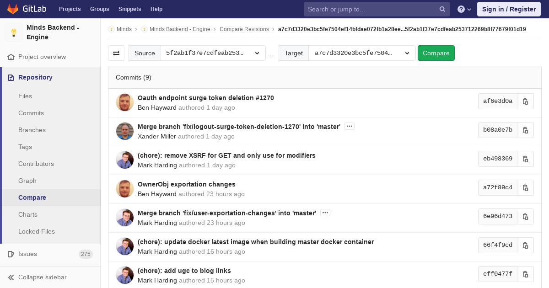The height and width of the screenshot is (288, 549).
Task: Click the GitLab fox logo
Action: (x=13, y=9)
